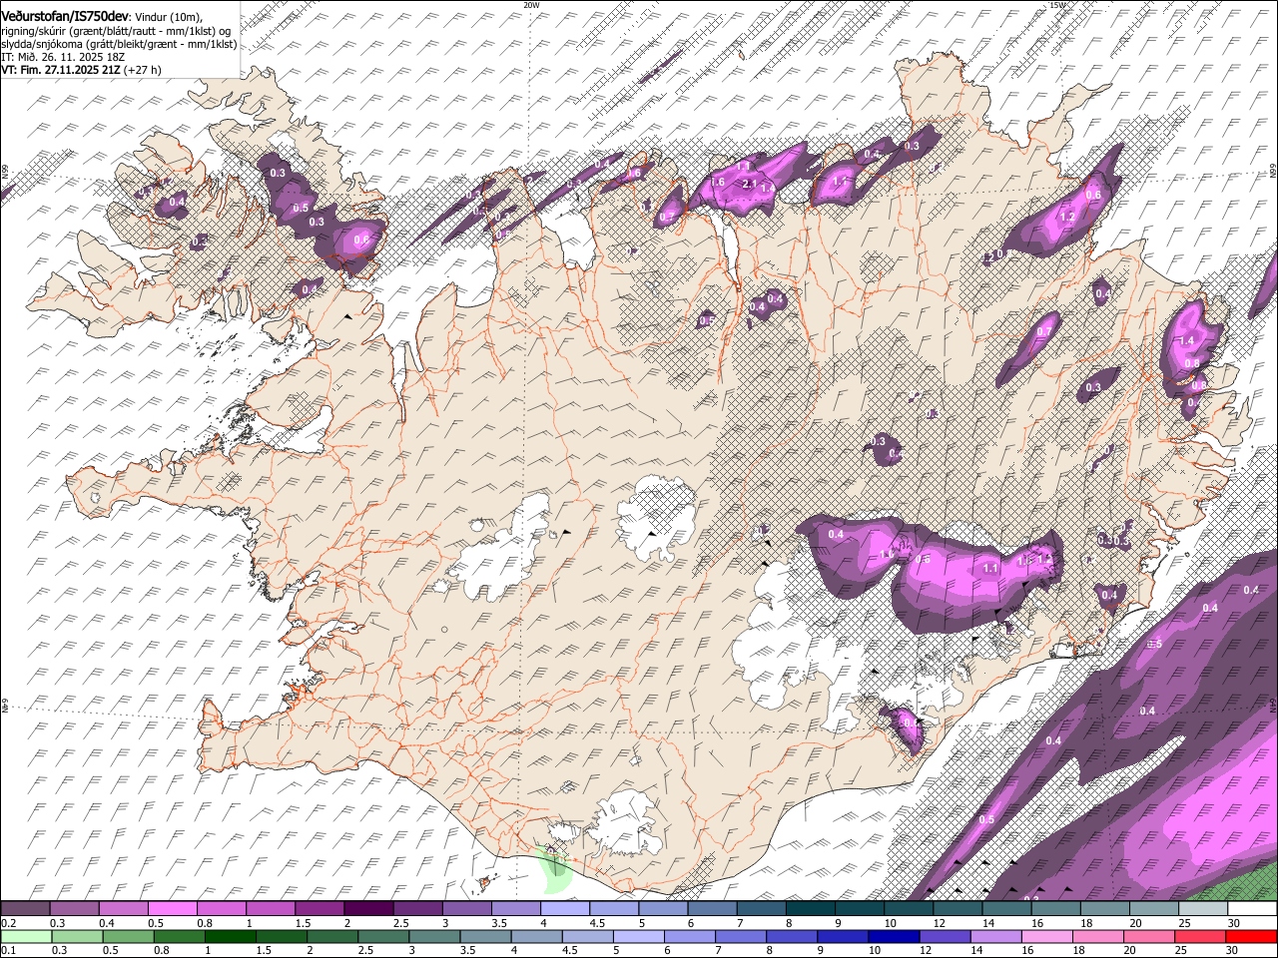Select upper legend swatch starting at 18
This screenshot has width=1278, height=958.
click(x=1105, y=909)
